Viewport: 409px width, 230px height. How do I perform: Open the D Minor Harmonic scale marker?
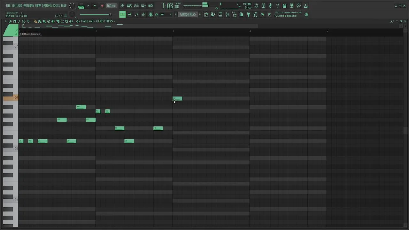click(x=30, y=34)
